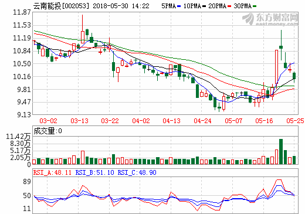
Task: Click the 05-16 date label
Action: pyautogui.click(x=264, y=121)
